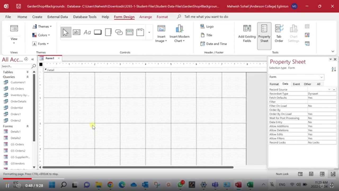Open the File menu
This screenshot has height=191, width=339.
pos(8,17)
